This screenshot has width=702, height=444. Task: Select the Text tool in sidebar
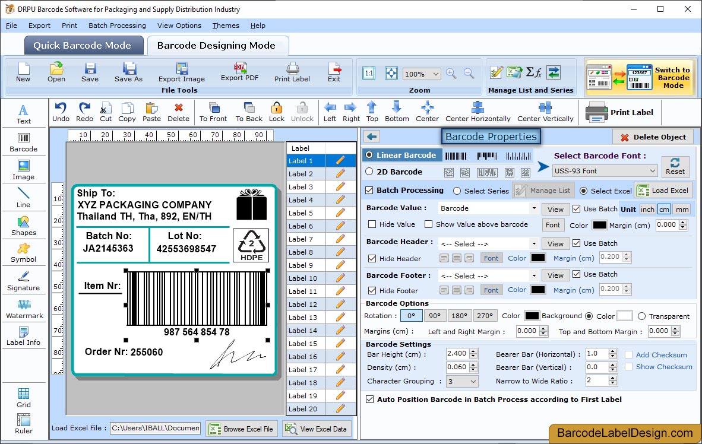point(23,114)
